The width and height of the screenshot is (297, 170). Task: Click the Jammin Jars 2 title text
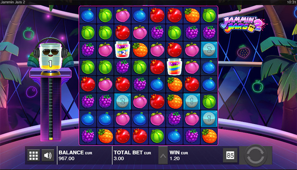click(12, 2)
